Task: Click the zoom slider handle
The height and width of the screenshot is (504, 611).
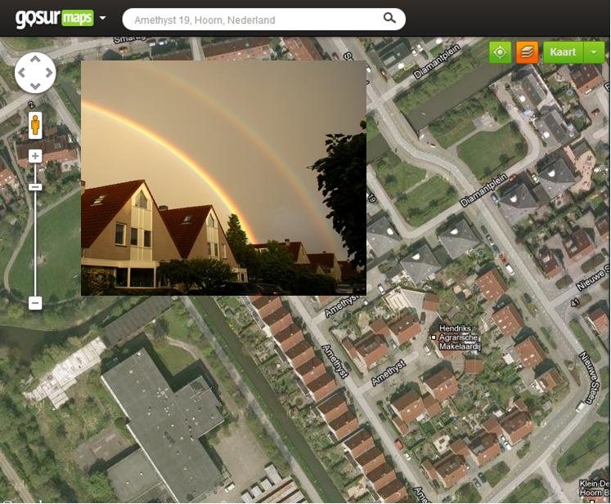Action: (35, 187)
